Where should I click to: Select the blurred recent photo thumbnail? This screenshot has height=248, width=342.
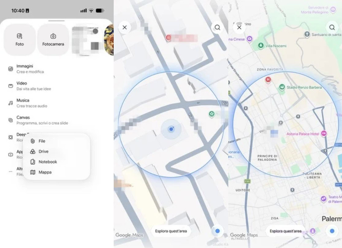tap(87, 40)
